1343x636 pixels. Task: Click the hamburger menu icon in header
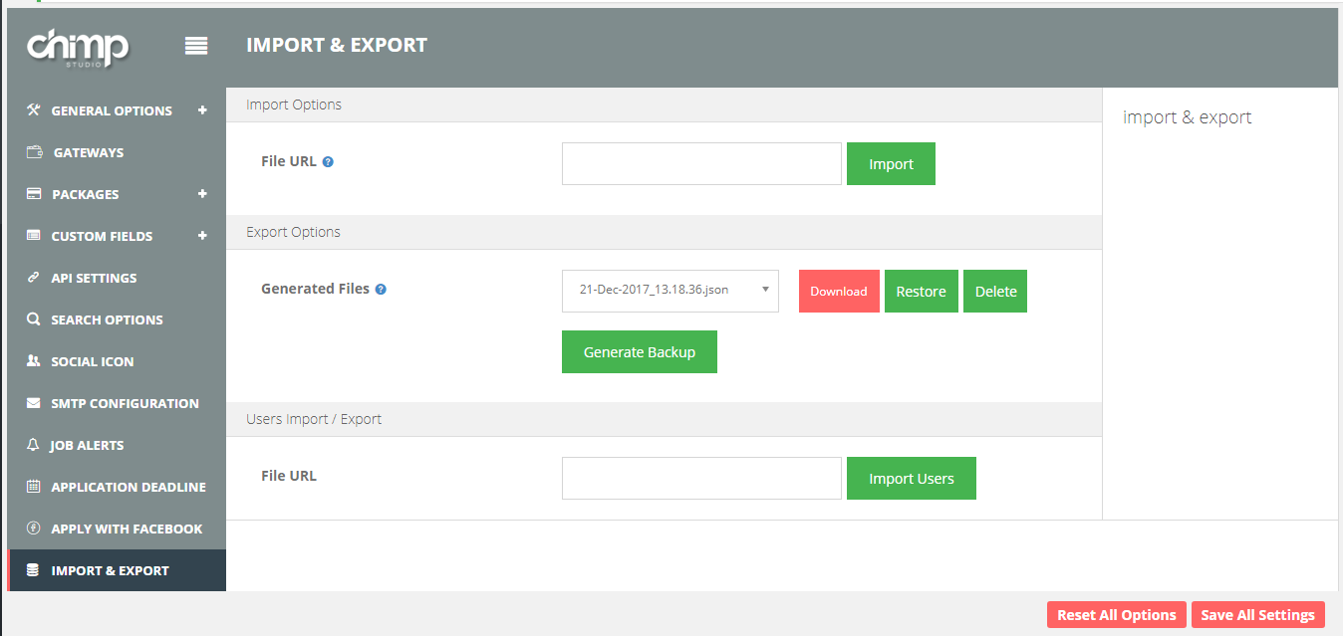click(x=196, y=46)
